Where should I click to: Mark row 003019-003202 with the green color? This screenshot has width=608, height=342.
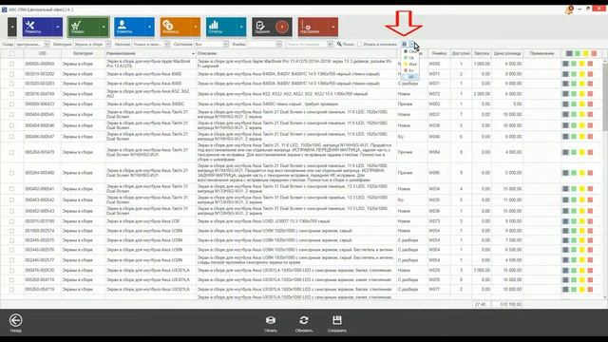point(574,74)
